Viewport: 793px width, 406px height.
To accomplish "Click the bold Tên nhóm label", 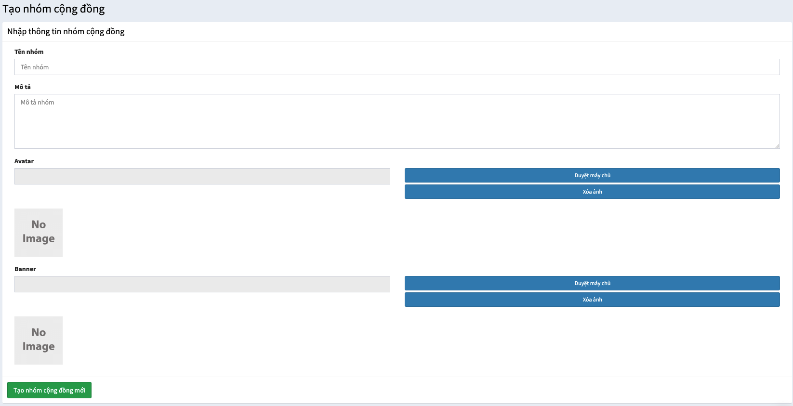I will tap(29, 52).
